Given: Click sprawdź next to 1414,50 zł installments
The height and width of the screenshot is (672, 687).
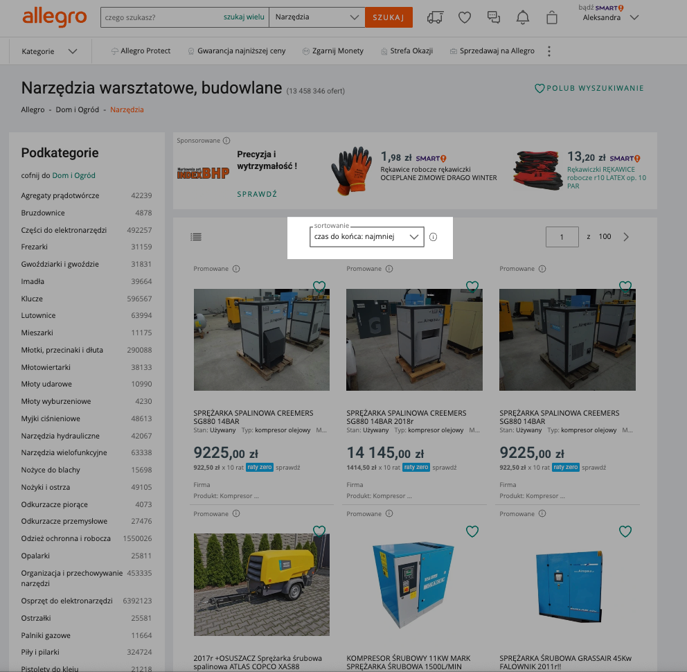Looking at the screenshot, I should click(x=445, y=468).
